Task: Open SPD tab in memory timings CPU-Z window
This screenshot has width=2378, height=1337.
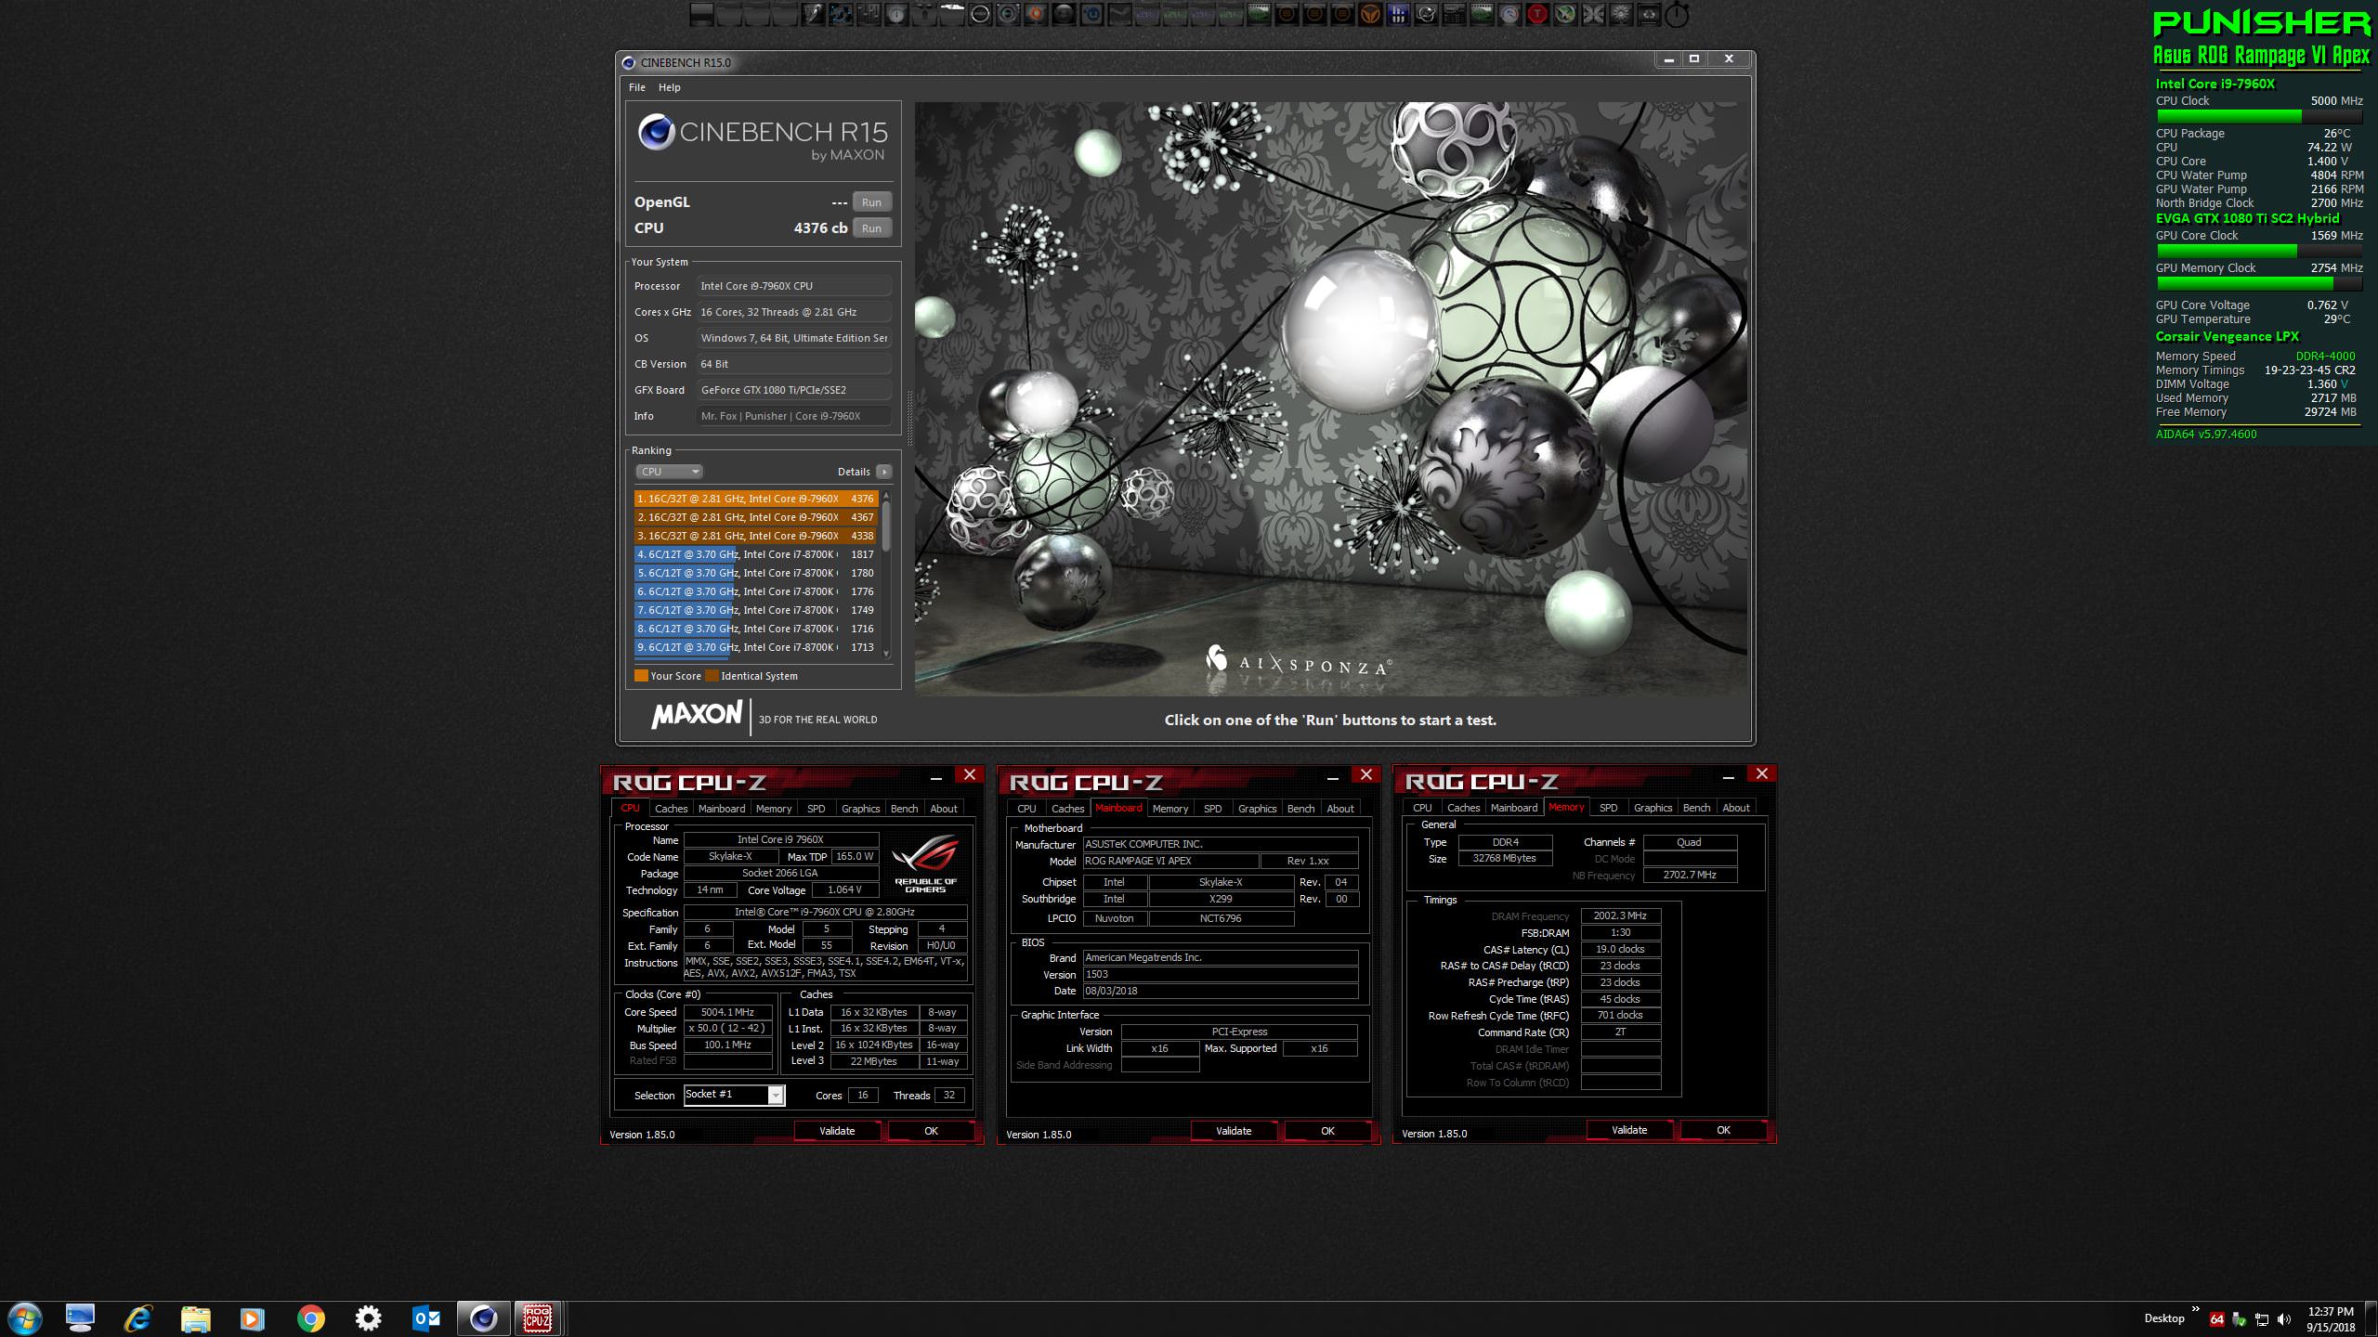Action: [x=1608, y=808]
